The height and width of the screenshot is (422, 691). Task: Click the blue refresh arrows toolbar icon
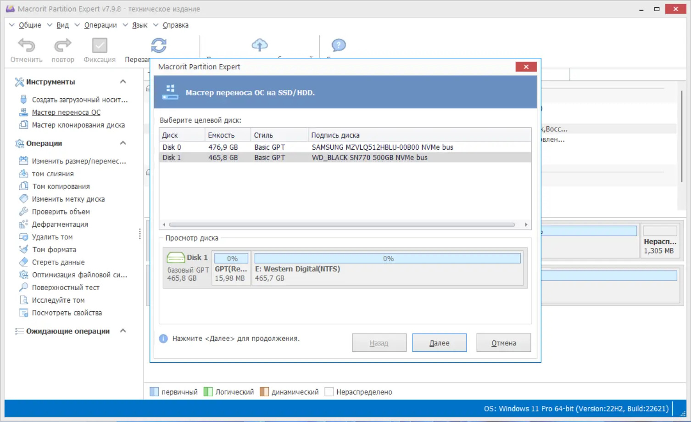coord(159,45)
